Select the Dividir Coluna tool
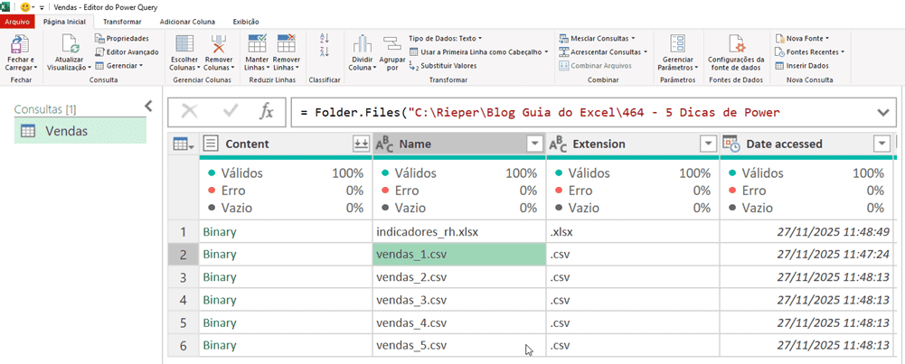The image size is (905, 364). point(362,45)
